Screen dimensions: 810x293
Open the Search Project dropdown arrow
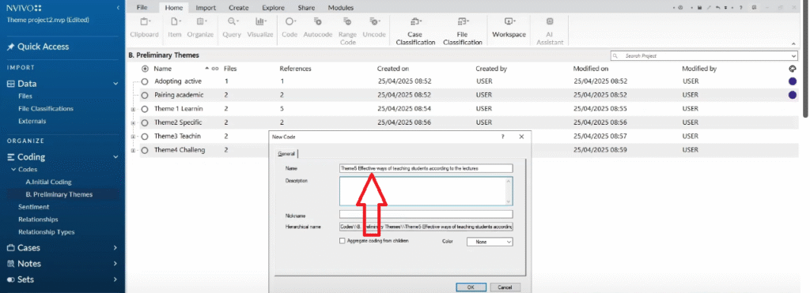(793, 56)
